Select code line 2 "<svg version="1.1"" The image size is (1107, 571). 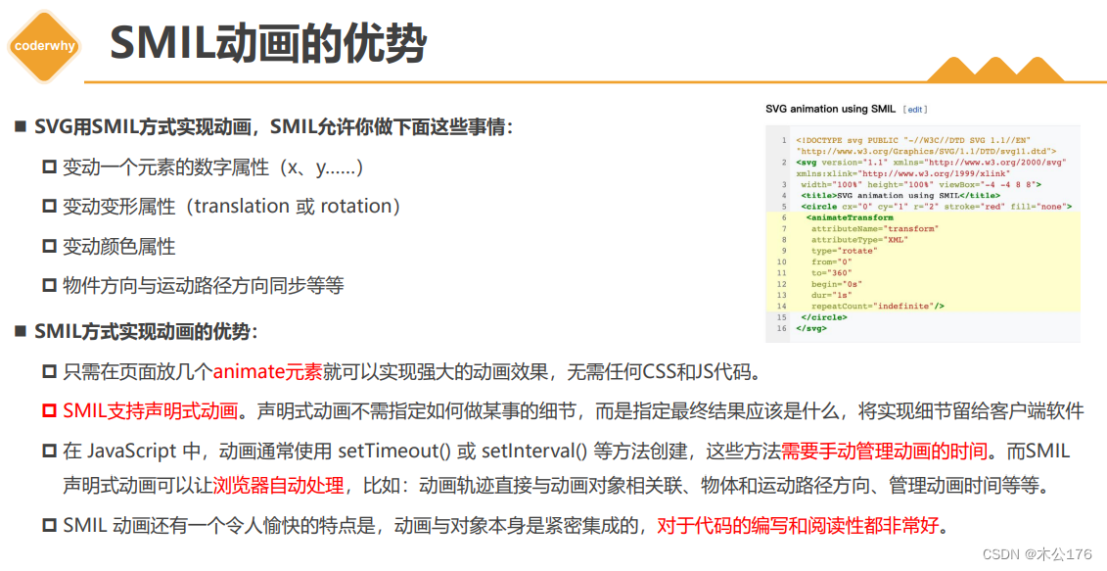[931, 167]
